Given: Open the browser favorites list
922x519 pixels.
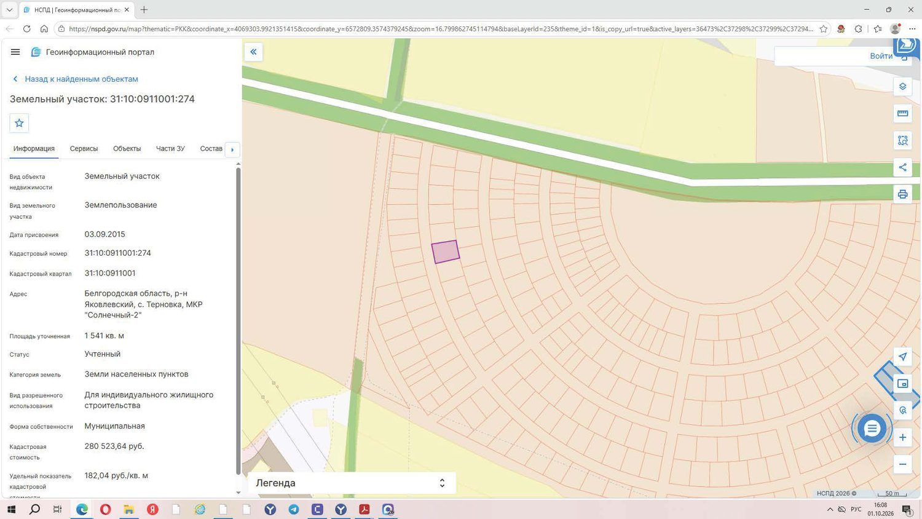Looking at the screenshot, I should 878,29.
